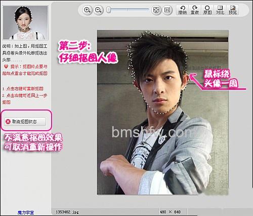Undo last step with 撤销 icon
This screenshot has height=216, width=253.
tap(182, 10)
